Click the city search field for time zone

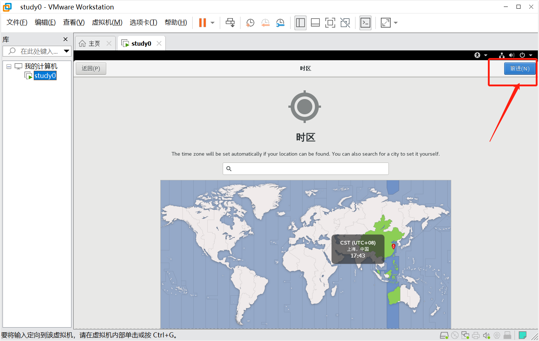(305, 169)
